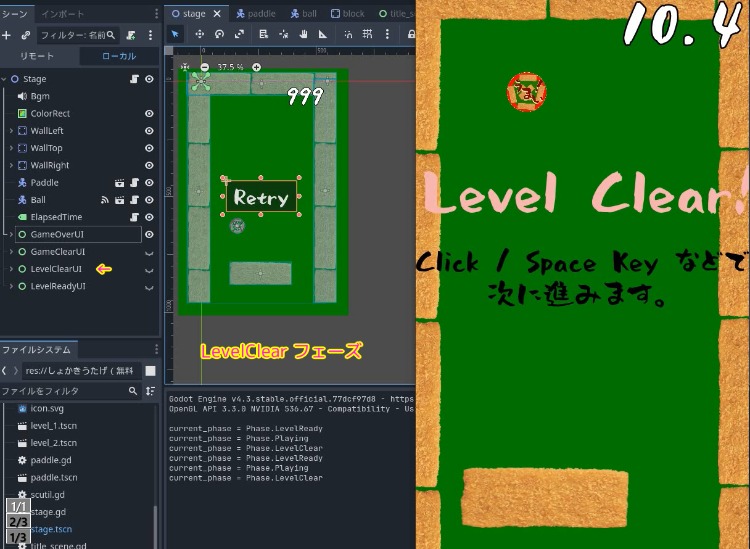Switch to the インポート dock tab
This screenshot has height=549, width=750.
(x=63, y=14)
